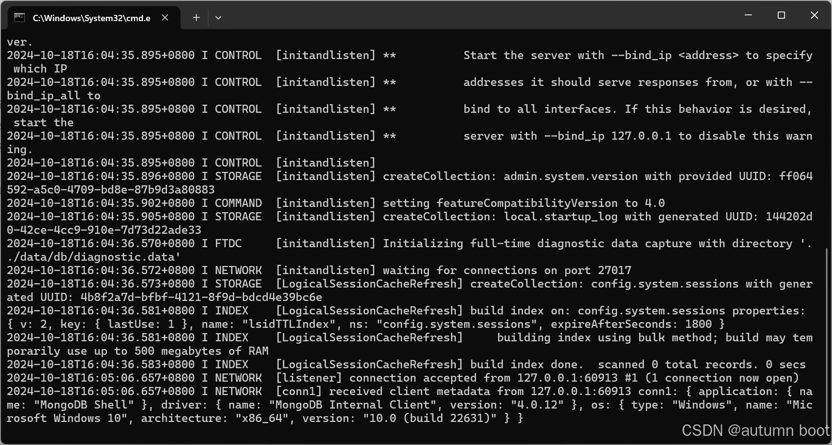Select the C:\Windows\System32\cmd.e tab
The image size is (832, 445).
(x=91, y=17)
